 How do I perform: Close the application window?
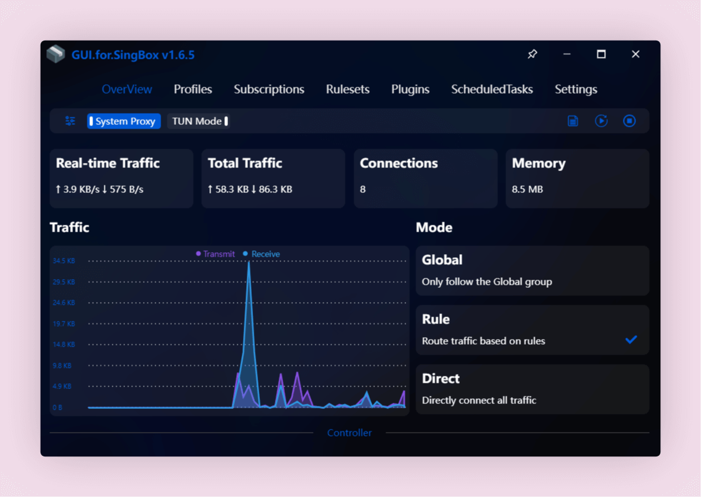point(635,54)
